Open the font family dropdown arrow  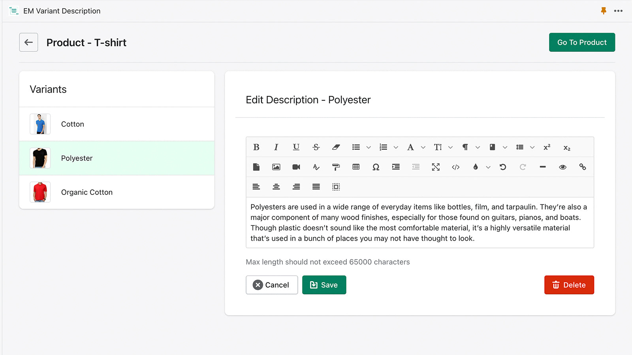click(x=423, y=148)
